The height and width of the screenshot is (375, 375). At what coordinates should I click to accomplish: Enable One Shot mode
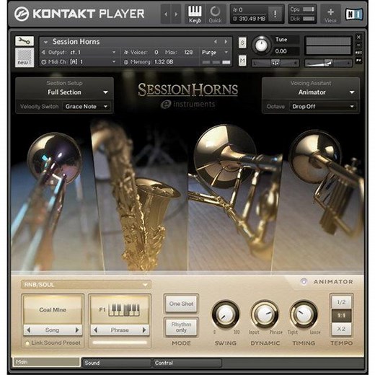(181, 304)
